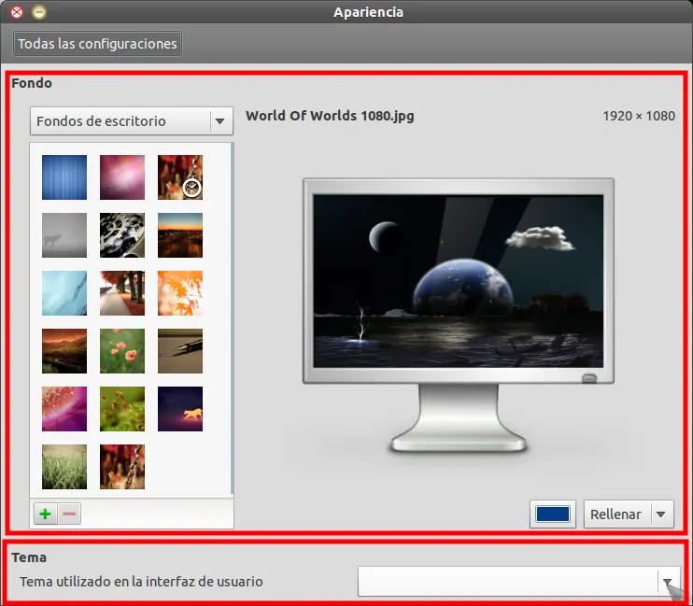Viewport: 693px width, 606px height.
Task: Close the Apariencia window
Action: [17, 12]
